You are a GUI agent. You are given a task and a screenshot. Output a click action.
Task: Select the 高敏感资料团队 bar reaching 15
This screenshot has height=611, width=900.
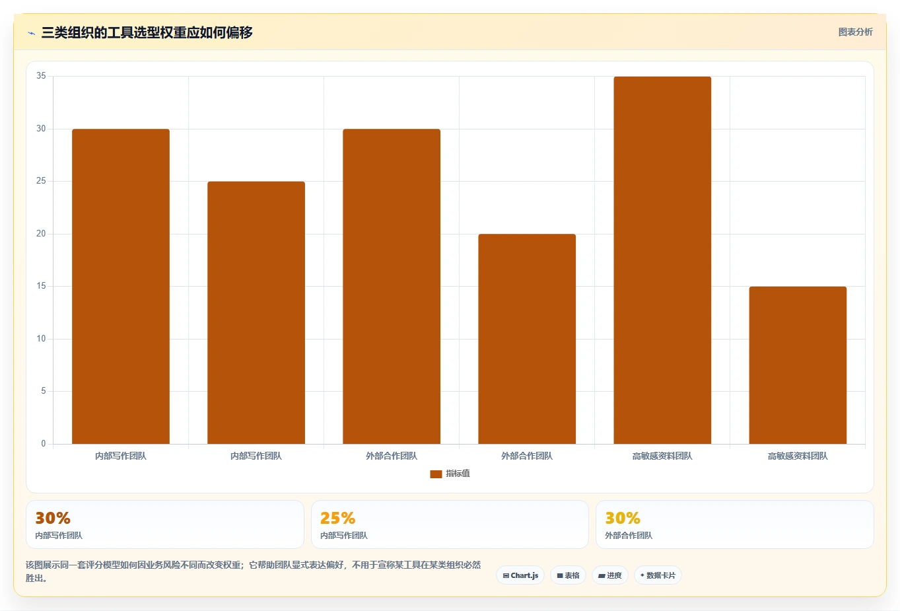click(798, 365)
